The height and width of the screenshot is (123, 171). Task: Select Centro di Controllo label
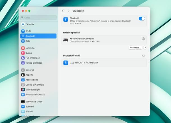[x=35, y=85]
